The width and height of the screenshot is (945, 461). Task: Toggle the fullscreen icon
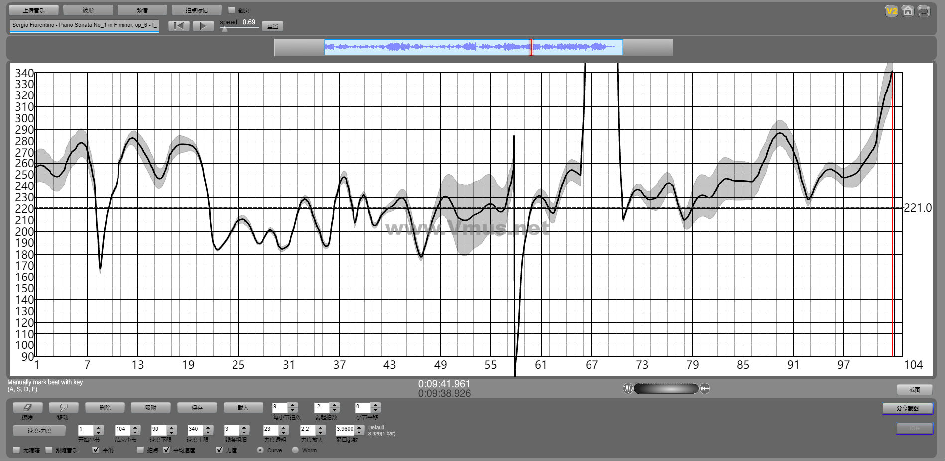(x=924, y=11)
